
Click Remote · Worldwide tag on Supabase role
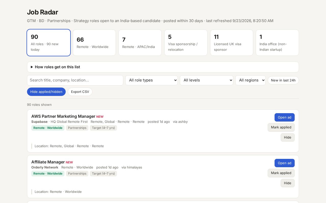(48, 128)
